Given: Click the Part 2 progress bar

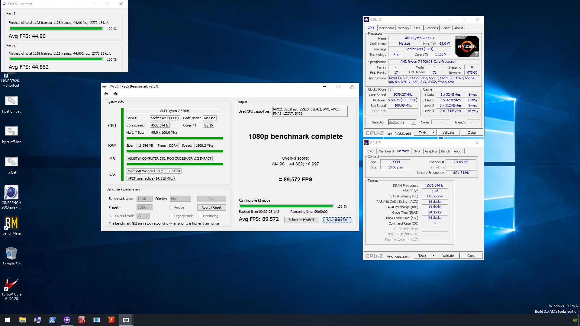Looking at the screenshot, I should (56, 59).
